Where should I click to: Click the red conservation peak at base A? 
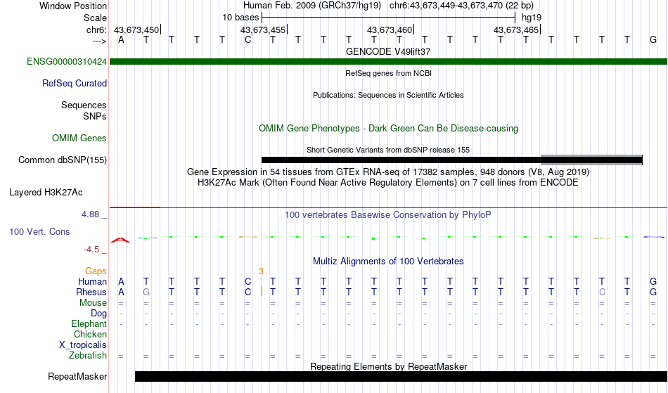[x=120, y=240]
